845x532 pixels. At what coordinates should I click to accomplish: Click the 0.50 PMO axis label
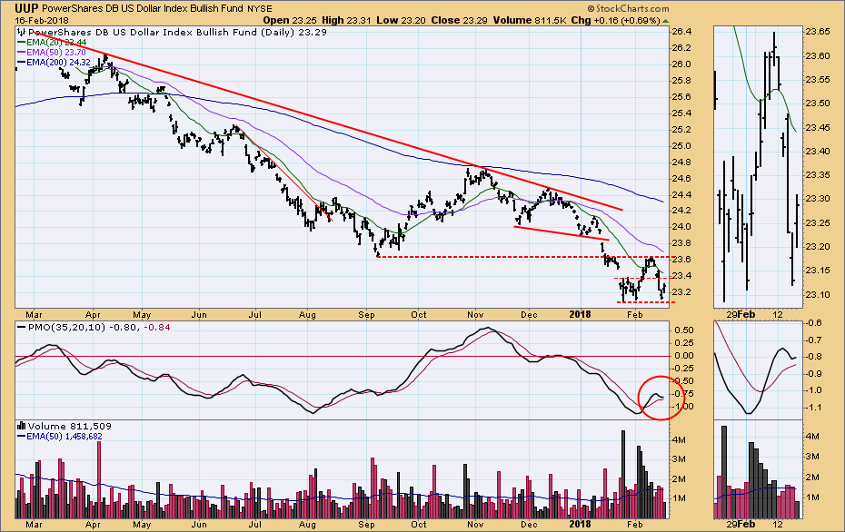[x=684, y=330]
